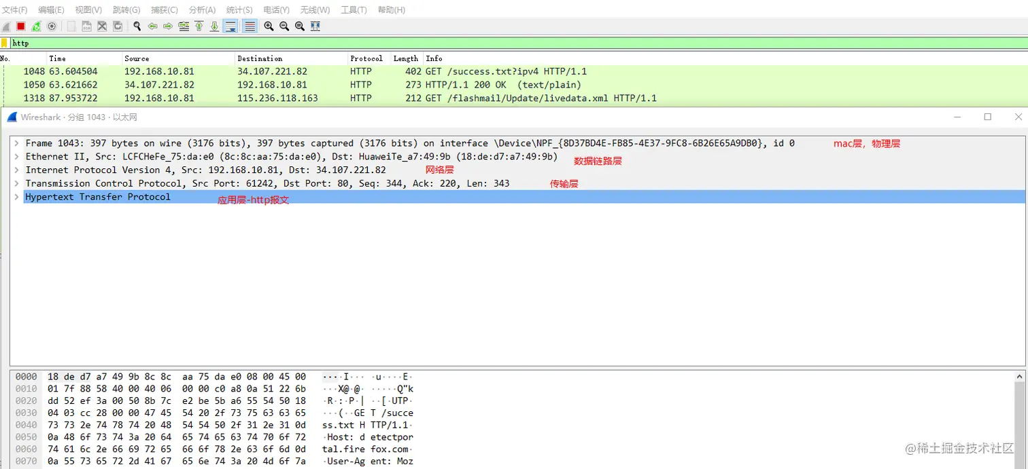The height and width of the screenshot is (469, 1028).
Task: Open the 电话(Y) menu
Action: coord(276,10)
